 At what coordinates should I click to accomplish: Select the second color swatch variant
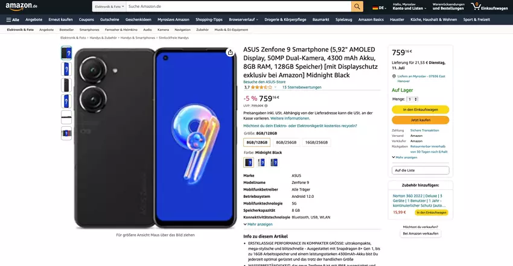[x=261, y=162]
